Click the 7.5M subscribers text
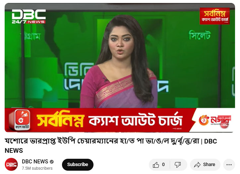240x174 pixels. (x=37, y=168)
